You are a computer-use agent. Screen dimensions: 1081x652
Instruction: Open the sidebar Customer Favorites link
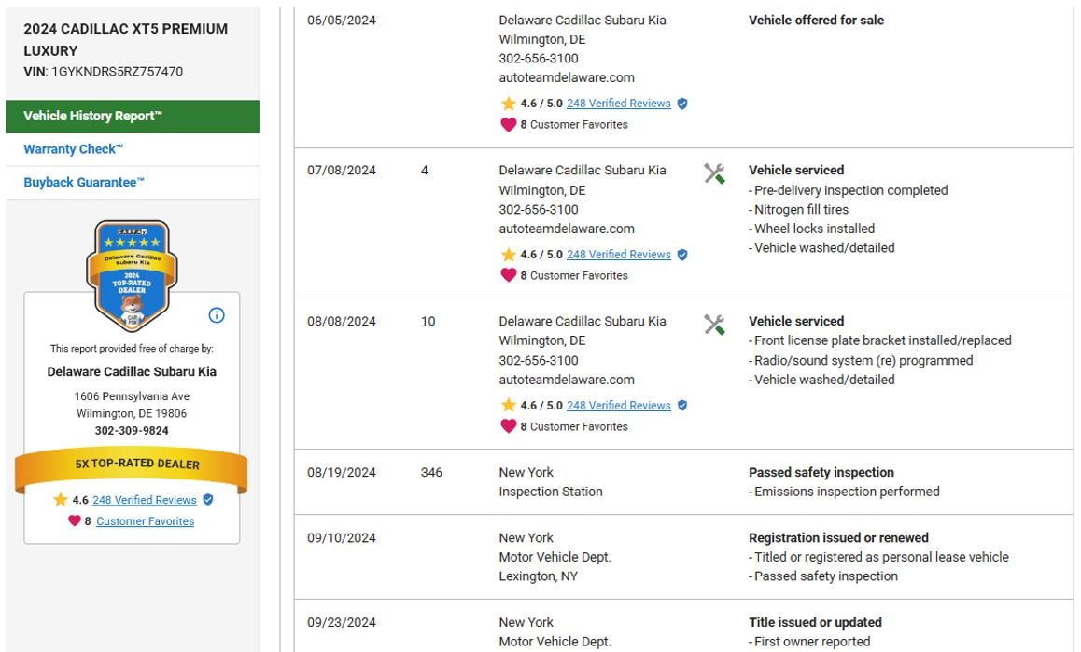145,521
